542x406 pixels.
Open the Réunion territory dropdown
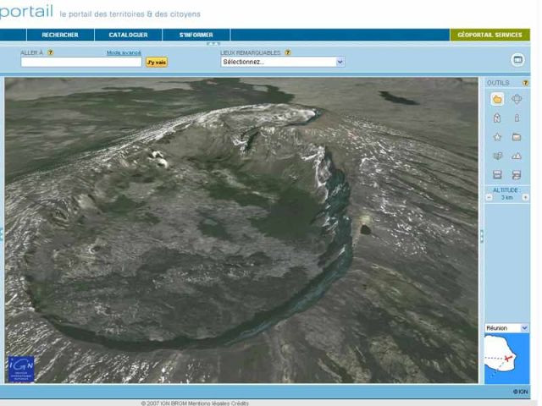(506, 328)
